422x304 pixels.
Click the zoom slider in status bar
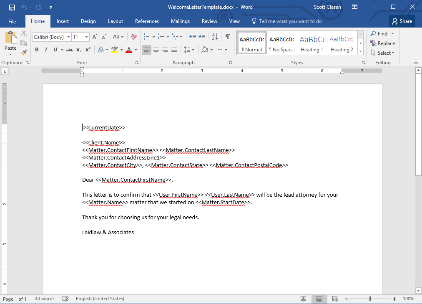click(x=370, y=299)
